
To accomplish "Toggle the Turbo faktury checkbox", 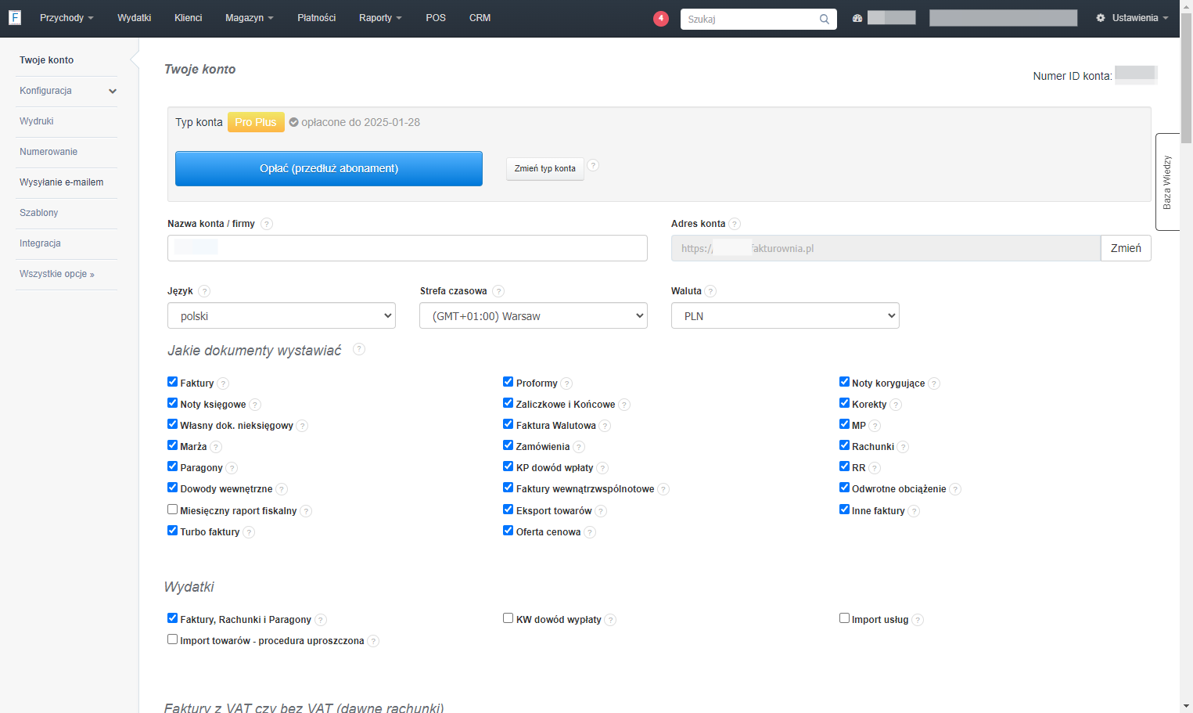I will (x=172, y=531).
